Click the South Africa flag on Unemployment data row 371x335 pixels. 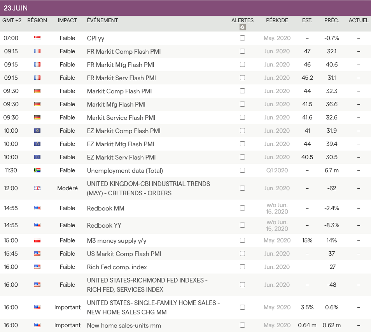coord(37,170)
